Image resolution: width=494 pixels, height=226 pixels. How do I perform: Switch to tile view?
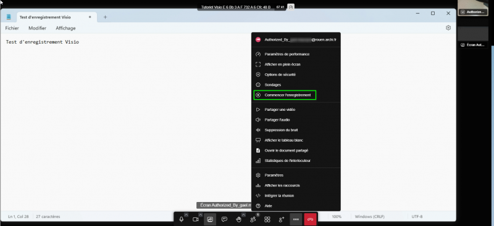point(267,219)
